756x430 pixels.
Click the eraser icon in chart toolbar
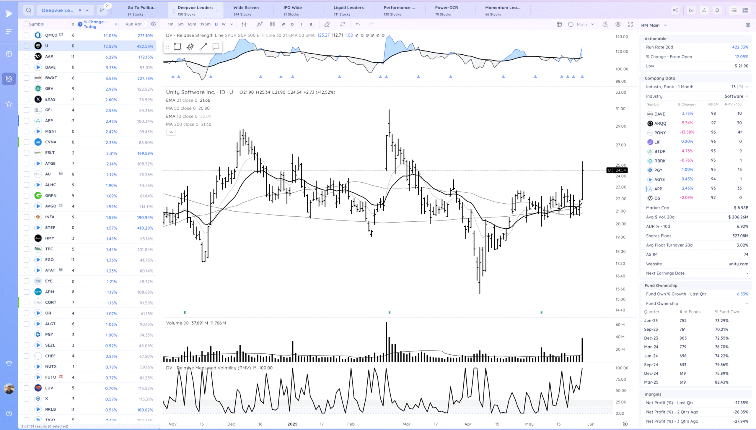tap(327, 24)
